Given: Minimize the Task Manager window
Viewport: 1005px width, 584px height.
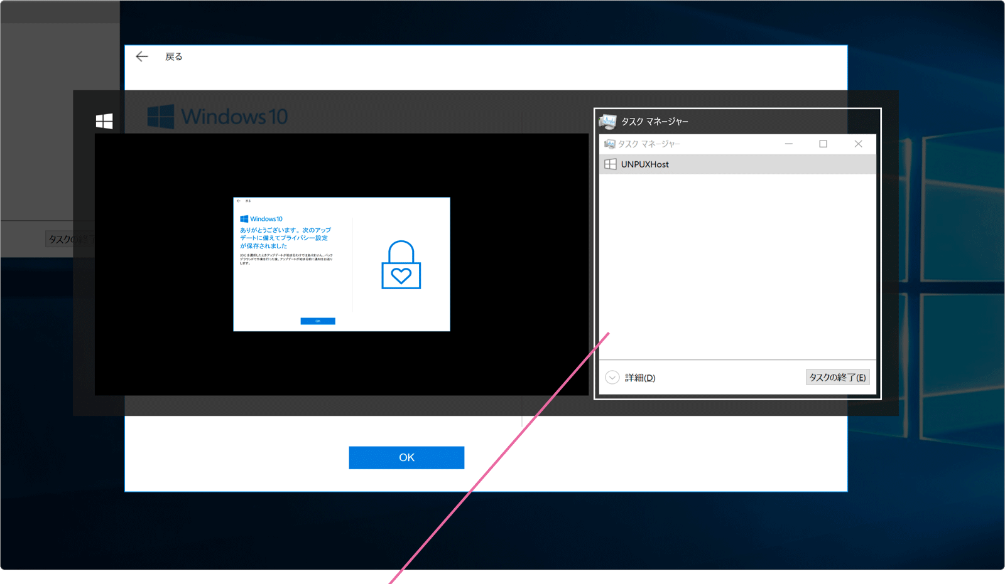Looking at the screenshot, I should tap(789, 144).
